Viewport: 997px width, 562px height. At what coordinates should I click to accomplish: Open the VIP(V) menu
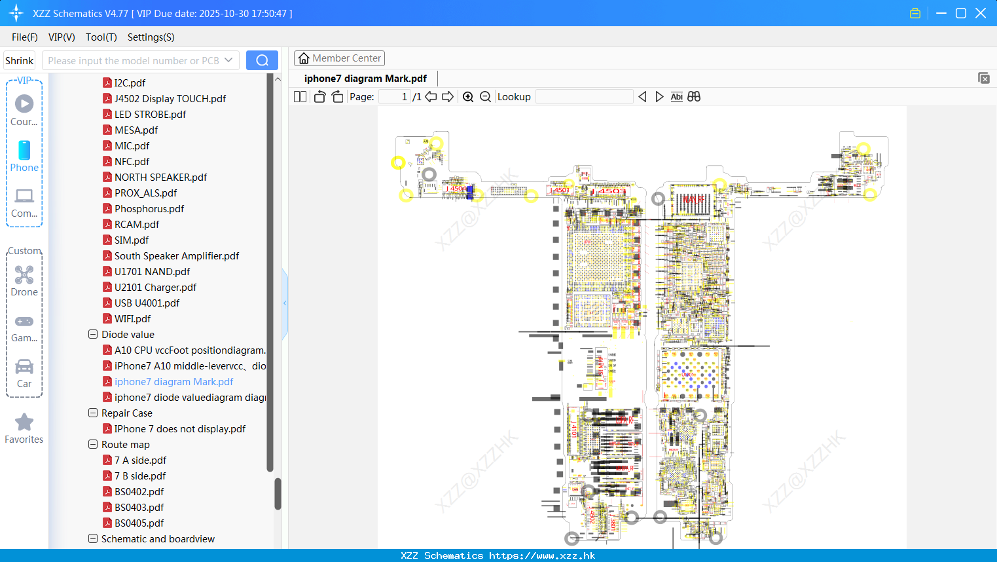point(62,37)
